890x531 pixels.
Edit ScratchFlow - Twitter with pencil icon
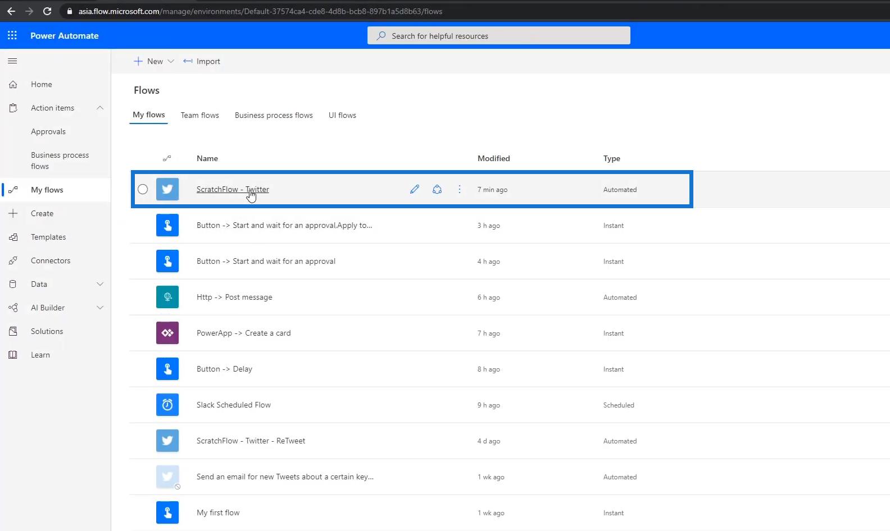click(415, 189)
